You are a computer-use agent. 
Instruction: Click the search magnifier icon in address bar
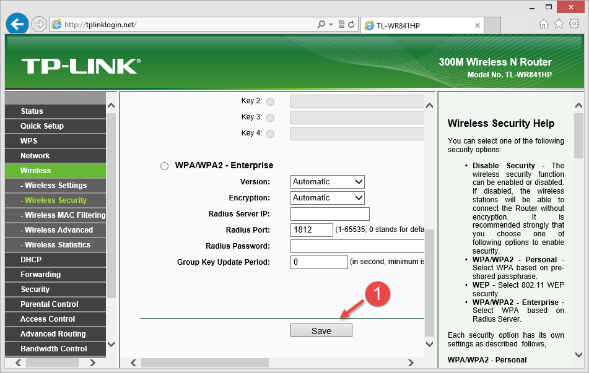pyautogui.click(x=321, y=24)
